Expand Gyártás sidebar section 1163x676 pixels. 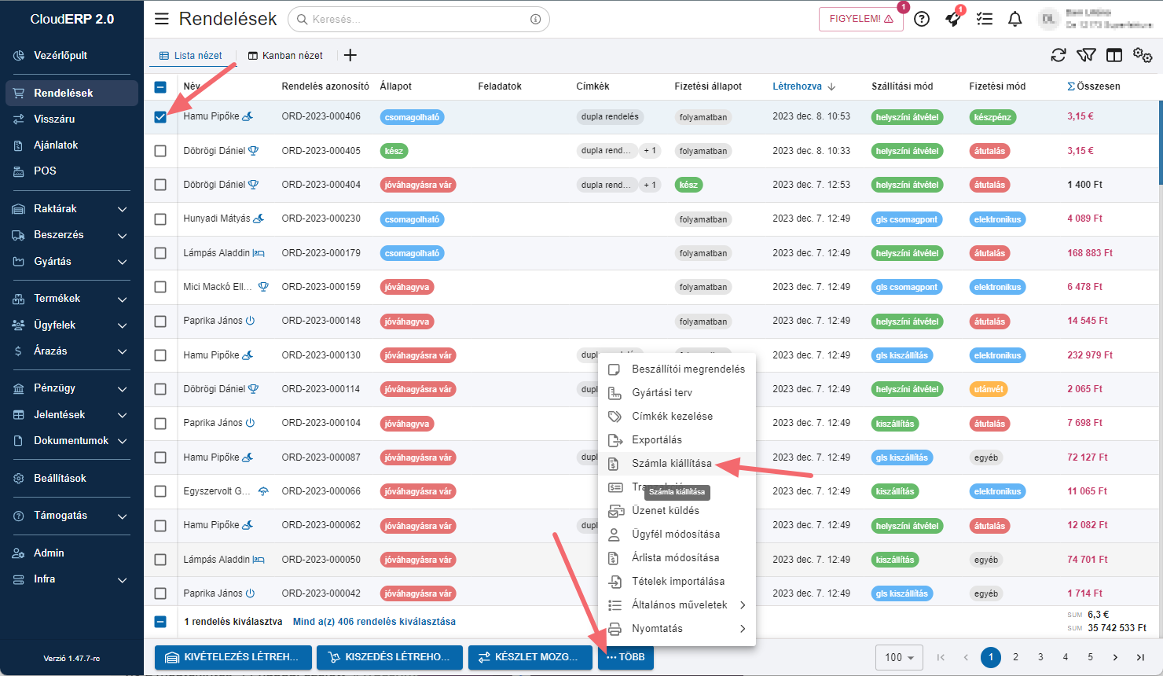[x=72, y=261]
